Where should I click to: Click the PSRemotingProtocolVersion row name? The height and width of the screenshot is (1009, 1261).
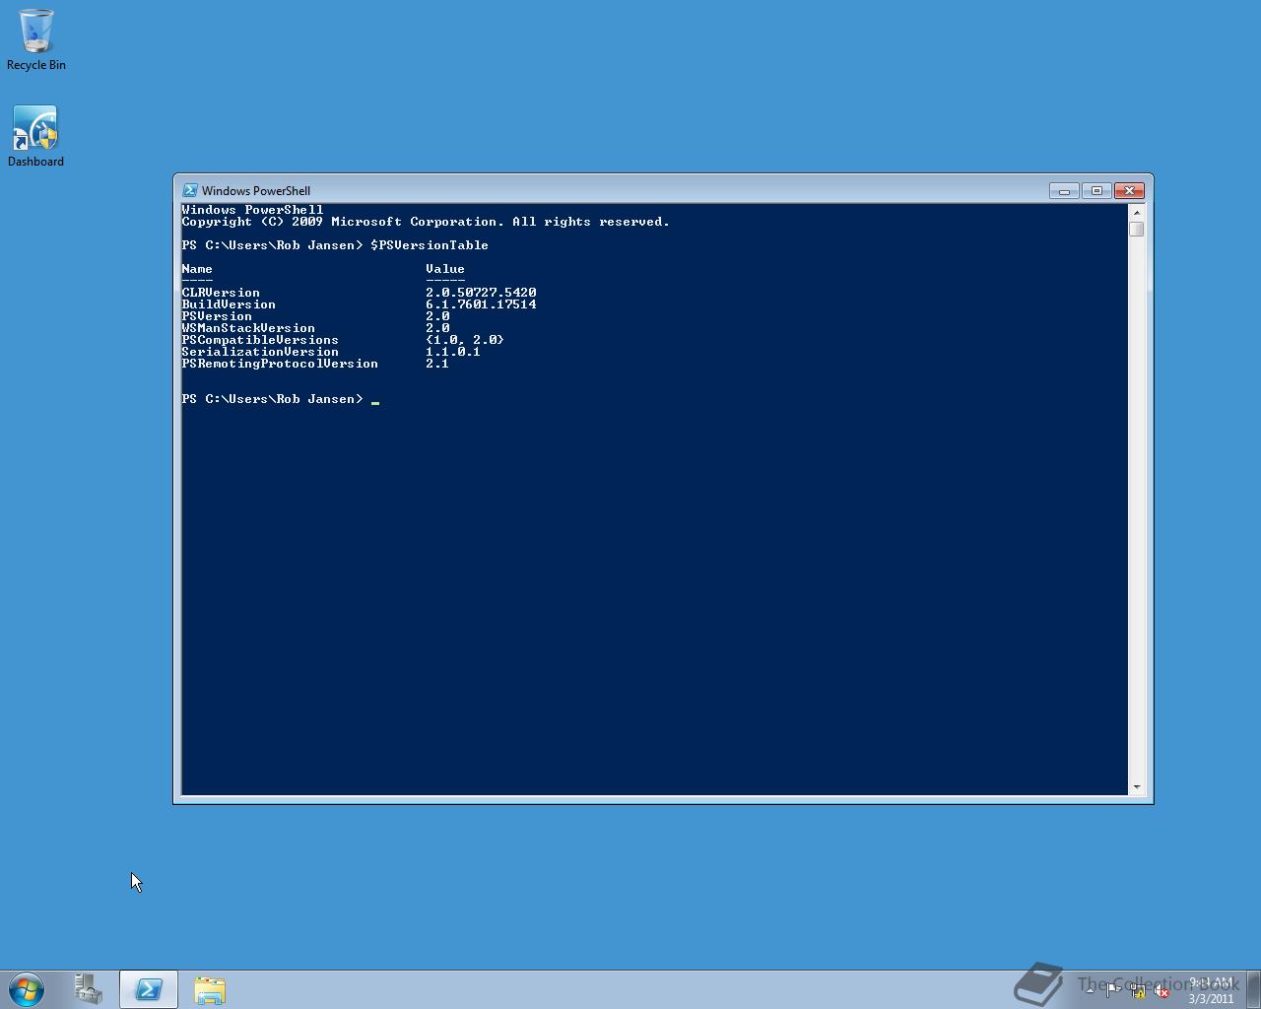280,364
